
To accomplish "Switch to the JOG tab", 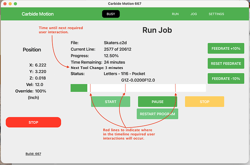I will (x=193, y=14).
